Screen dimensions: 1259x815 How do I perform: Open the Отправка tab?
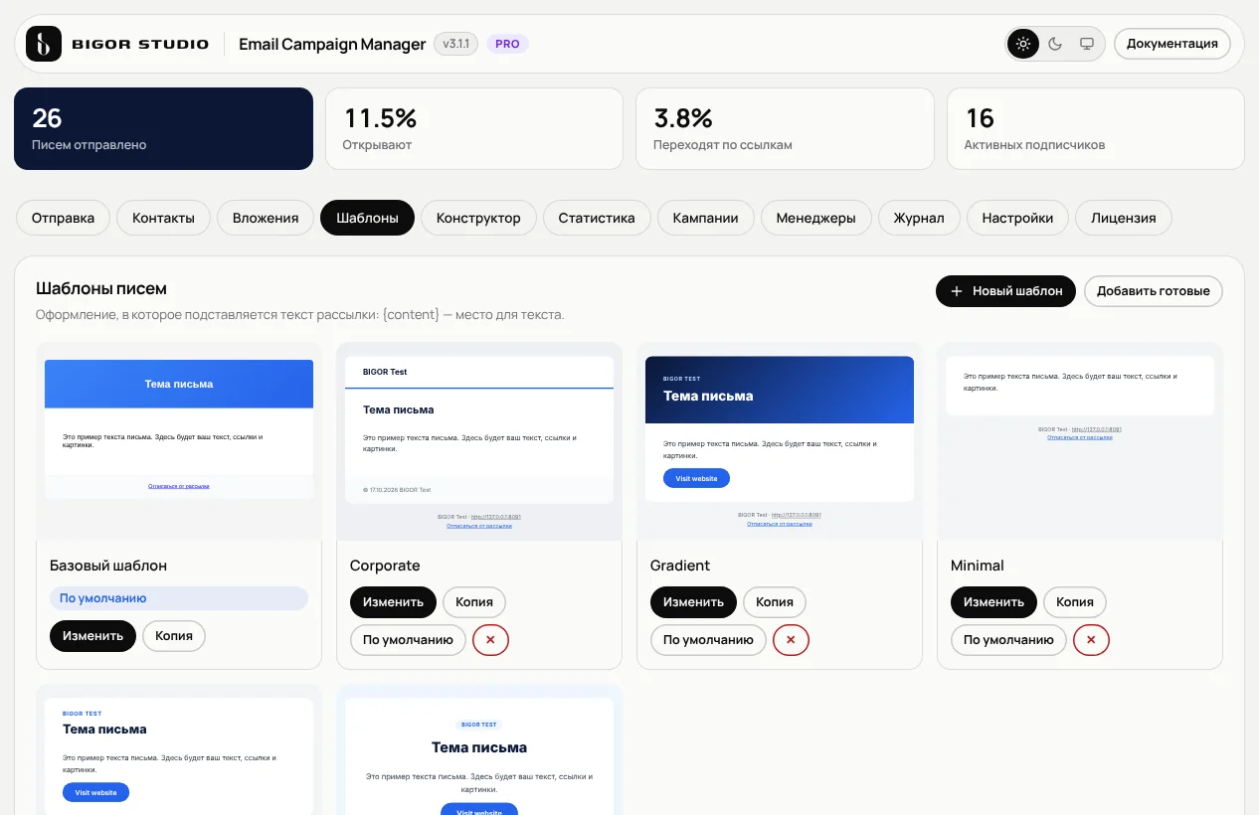click(x=64, y=218)
